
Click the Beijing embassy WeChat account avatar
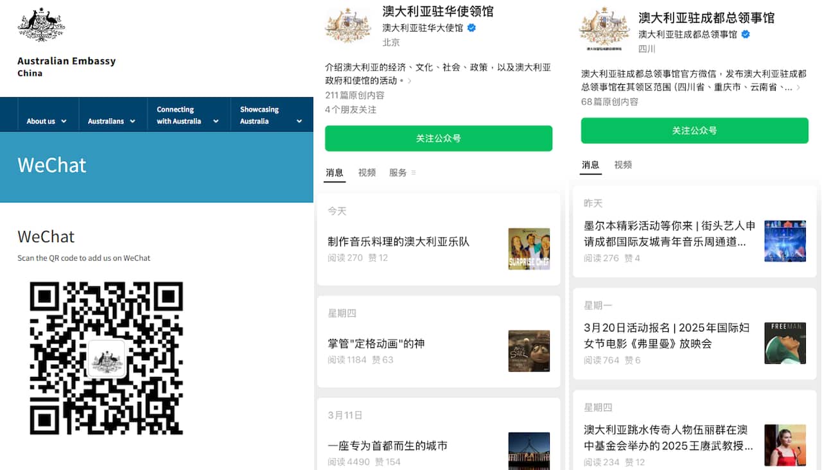click(x=348, y=24)
